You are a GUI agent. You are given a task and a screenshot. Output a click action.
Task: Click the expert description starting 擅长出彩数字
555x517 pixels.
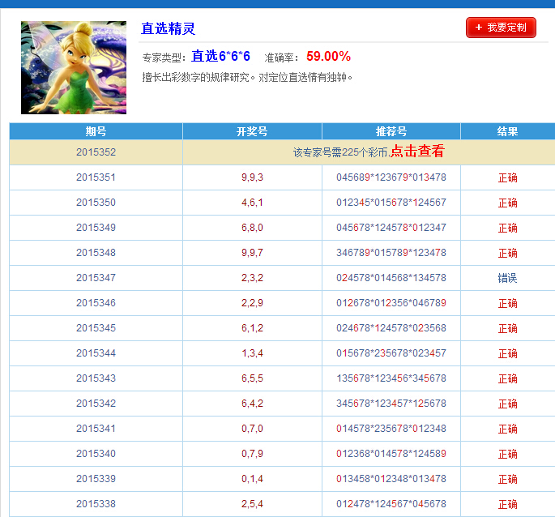[247, 77]
